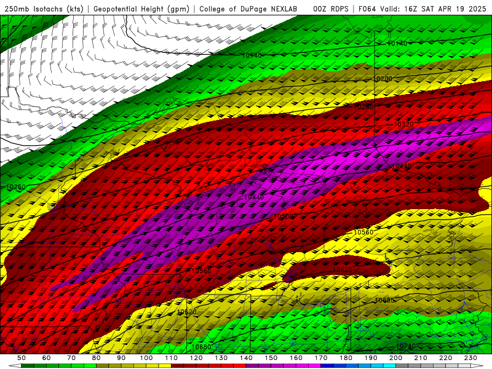492x369 pixels.
Task: Click the "250mb Isotachs (kts)" title text
Action: 44,9
